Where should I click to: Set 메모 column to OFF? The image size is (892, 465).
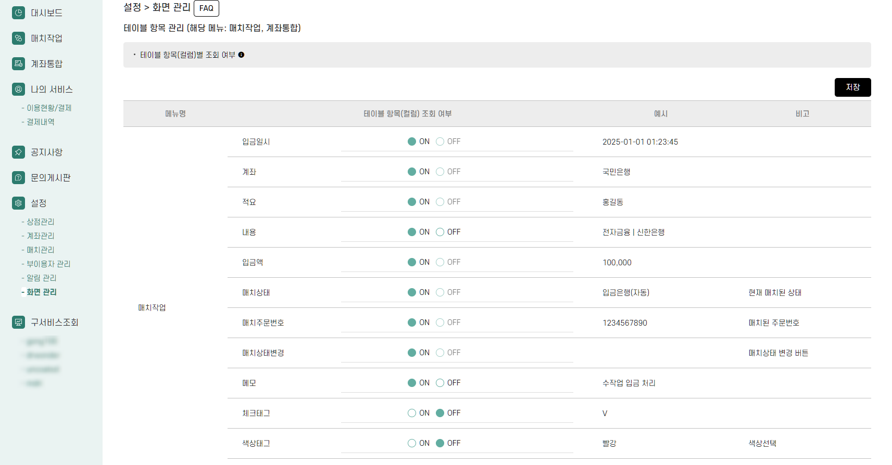point(440,383)
